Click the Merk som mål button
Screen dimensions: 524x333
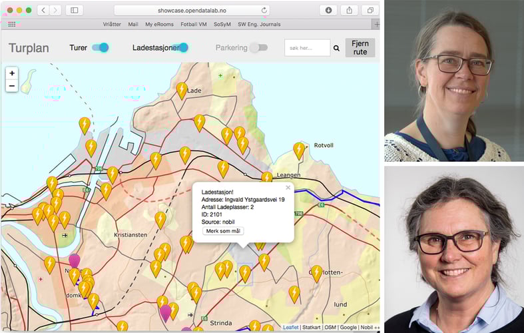pos(223,231)
